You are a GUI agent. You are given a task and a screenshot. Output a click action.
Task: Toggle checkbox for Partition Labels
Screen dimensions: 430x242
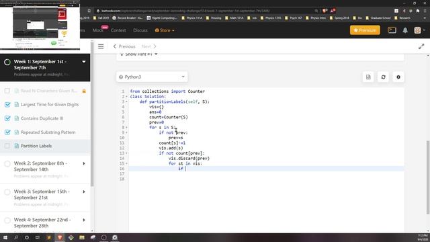pyautogui.click(x=7, y=146)
